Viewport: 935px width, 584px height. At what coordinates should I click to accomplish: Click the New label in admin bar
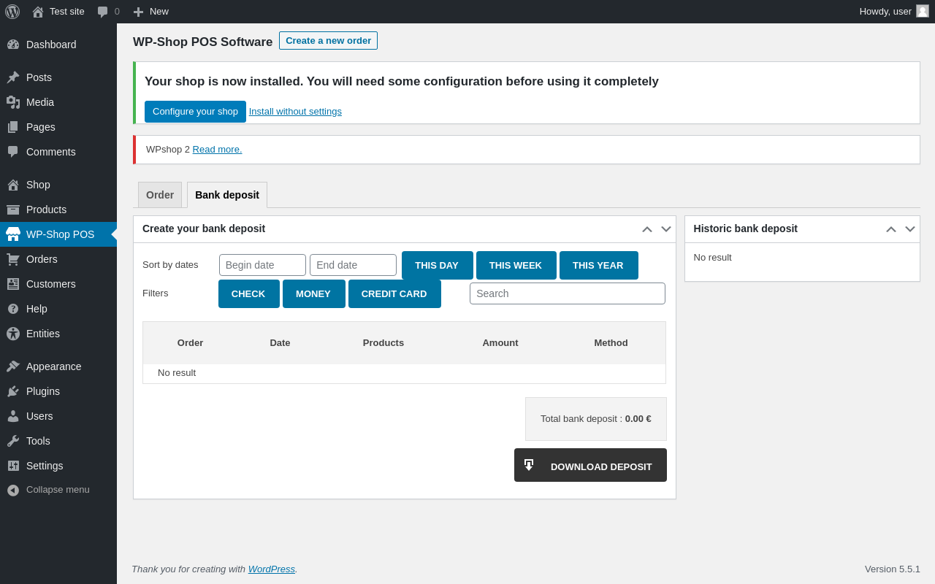pyautogui.click(x=159, y=12)
